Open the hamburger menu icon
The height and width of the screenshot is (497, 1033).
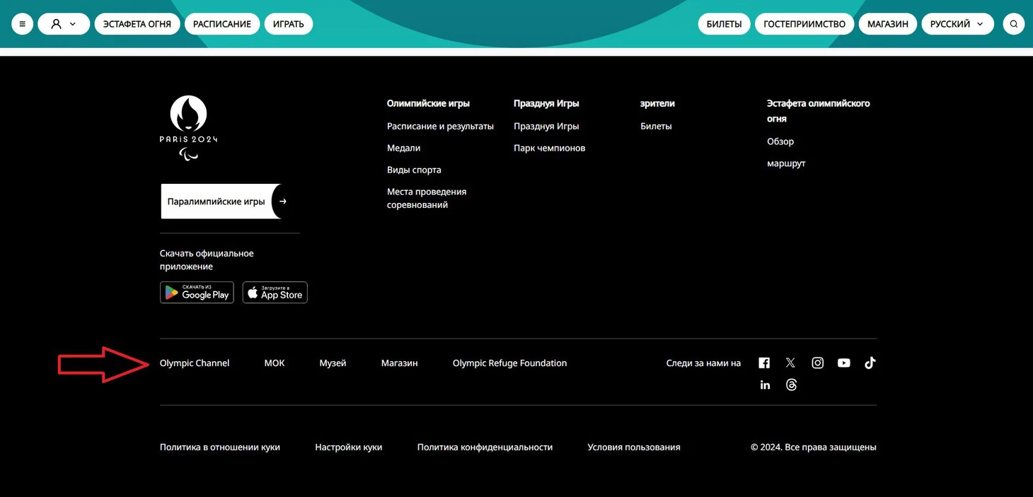pyautogui.click(x=22, y=24)
